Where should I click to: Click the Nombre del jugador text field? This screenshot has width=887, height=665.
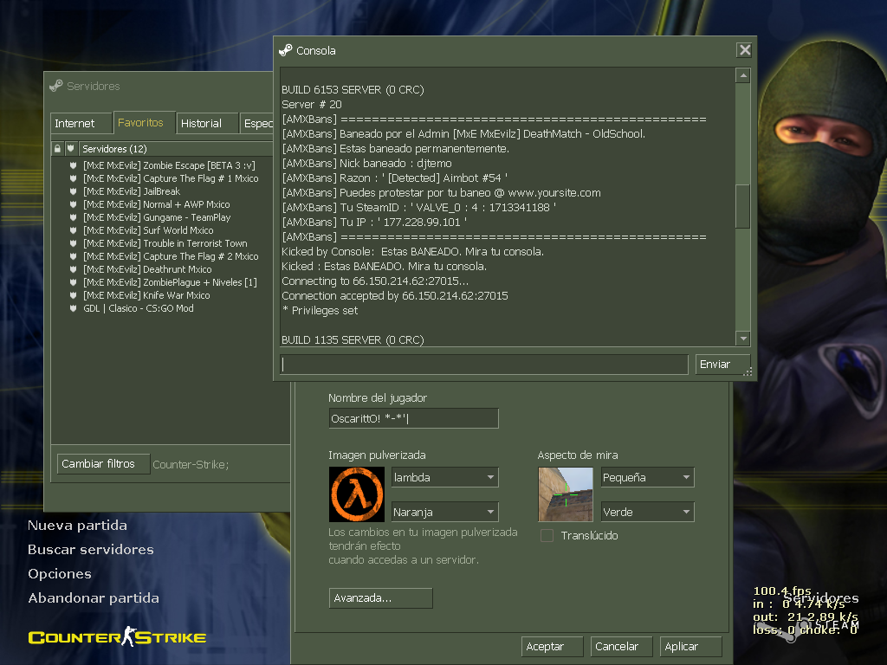[x=413, y=418]
